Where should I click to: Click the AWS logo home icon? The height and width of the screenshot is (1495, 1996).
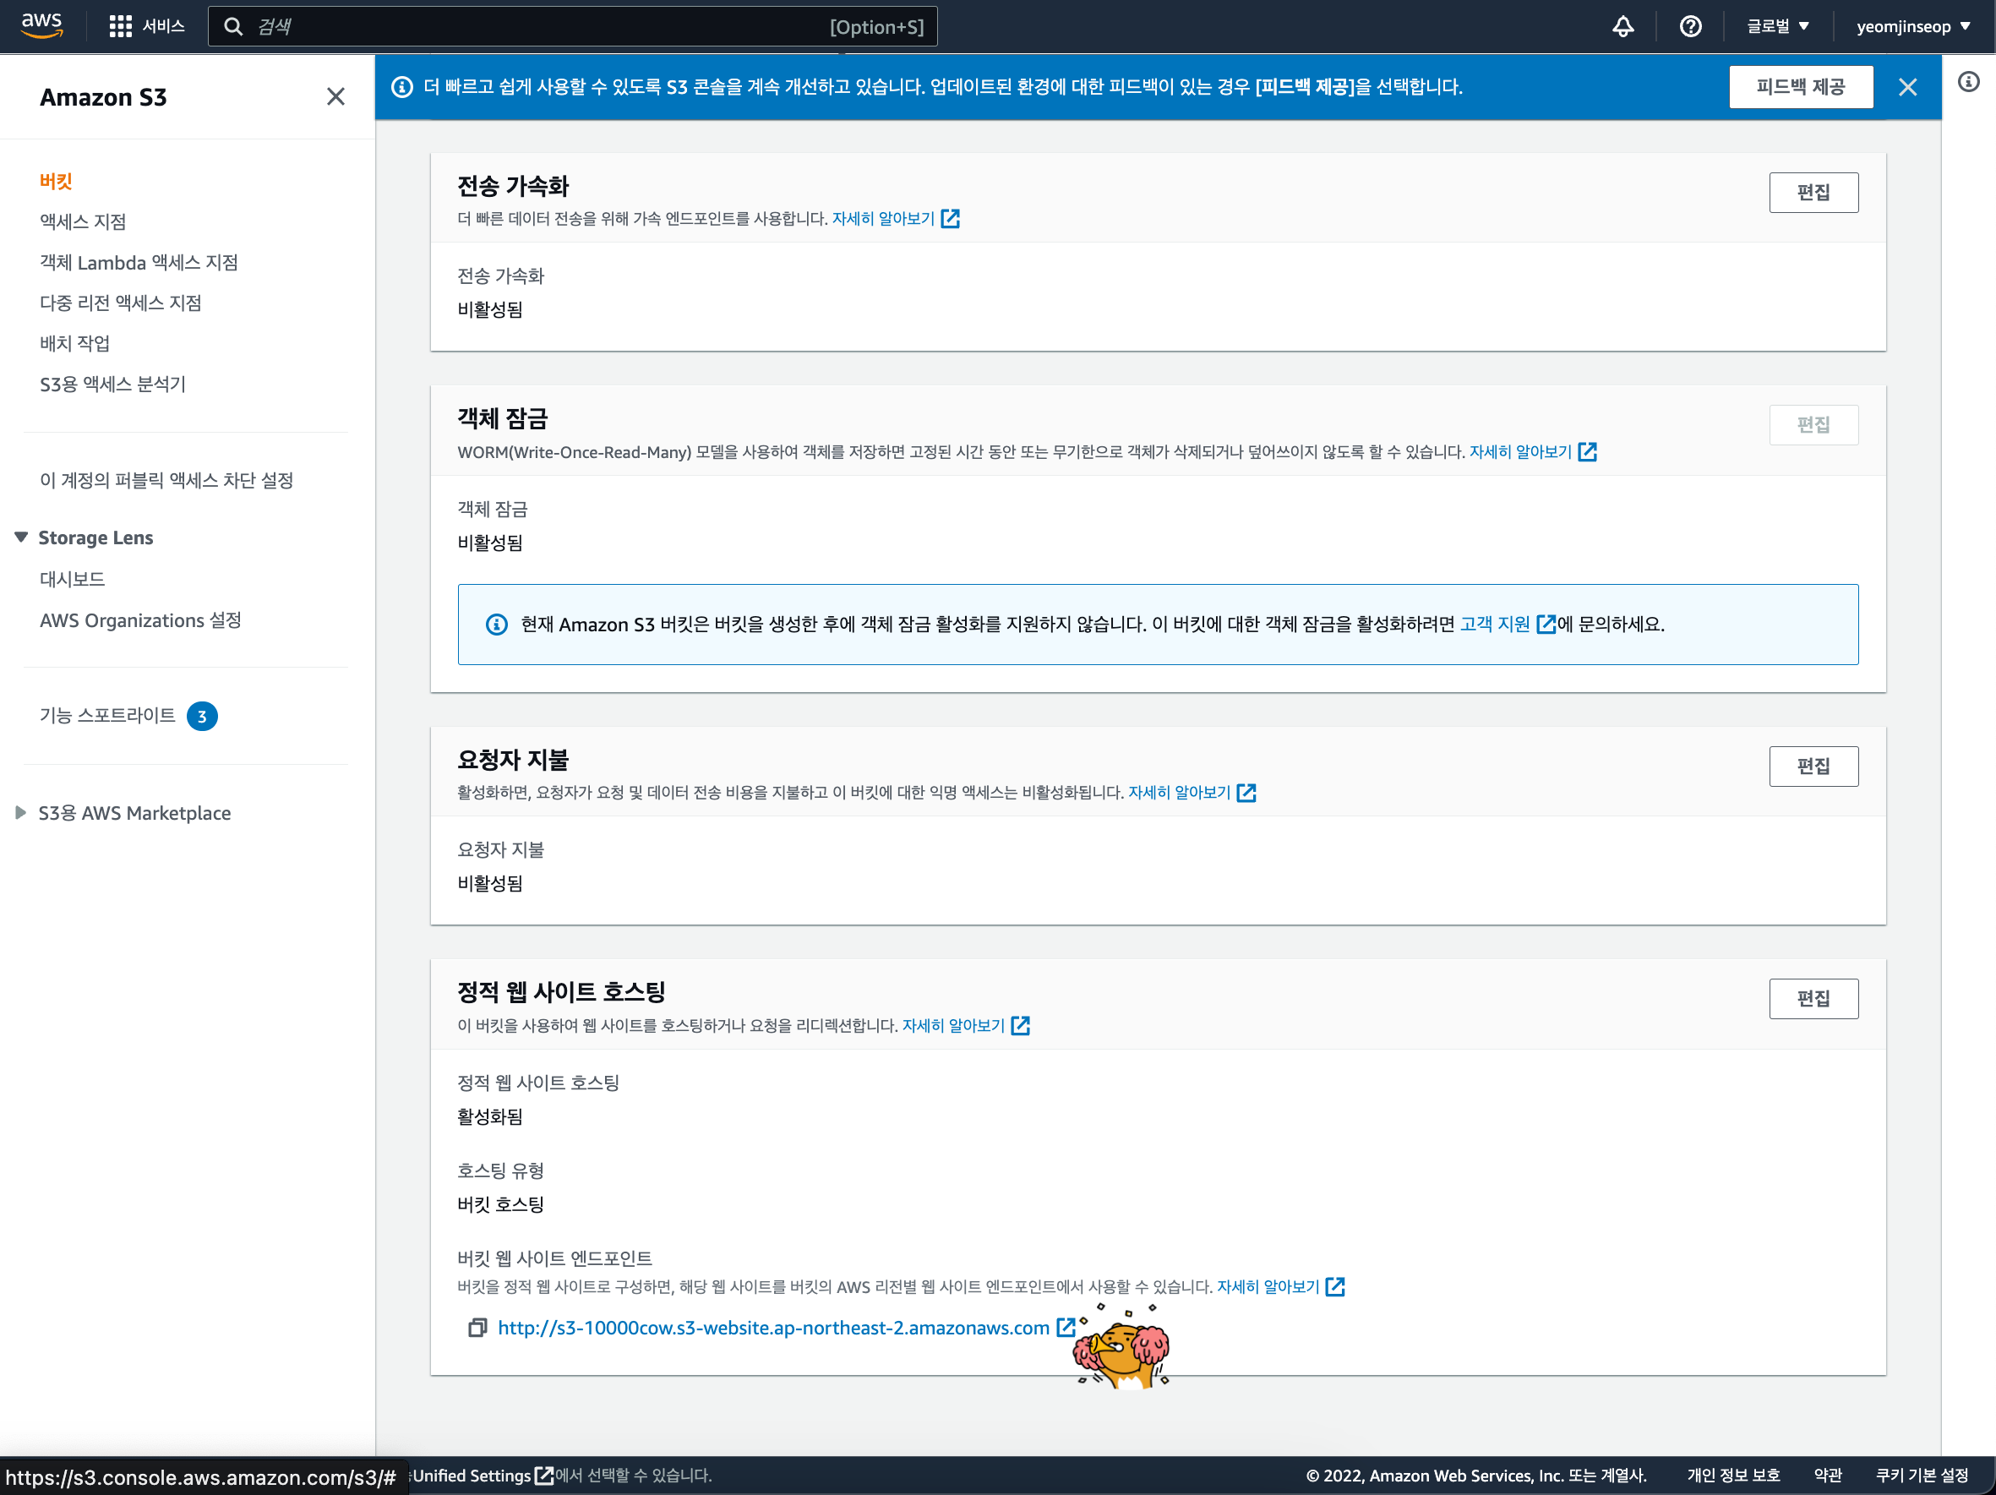coord(41,25)
